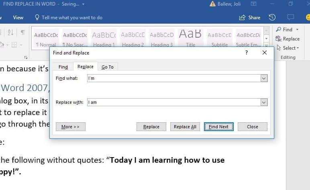This screenshot has height=190, width=310.
Task: Click the bold text 'Today I am learning'
Action: click(x=146, y=160)
